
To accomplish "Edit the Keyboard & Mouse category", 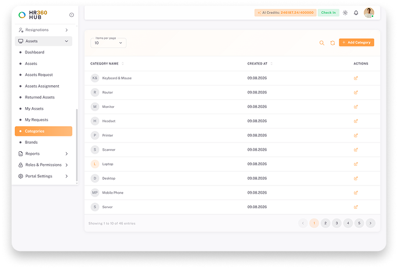I will pos(356,78).
